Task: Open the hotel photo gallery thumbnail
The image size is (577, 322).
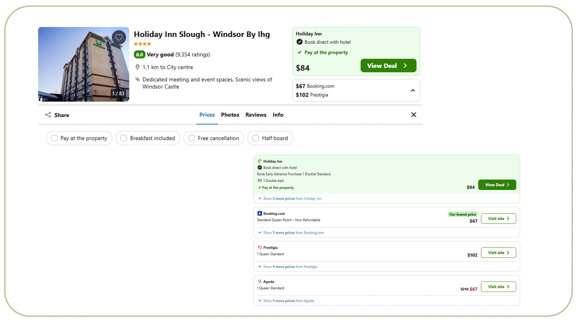Action: pyautogui.click(x=84, y=64)
